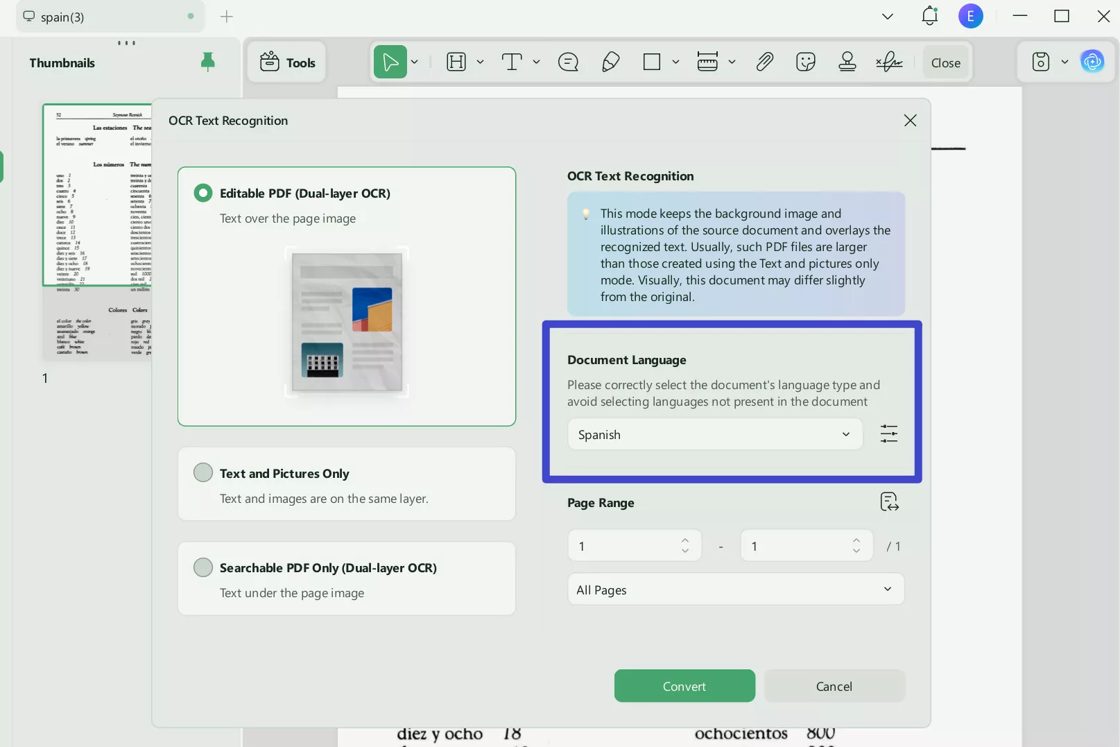Select the Pencil markup tool
Image resolution: width=1120 pixels, height=747 pixels.
pos(610,62)
